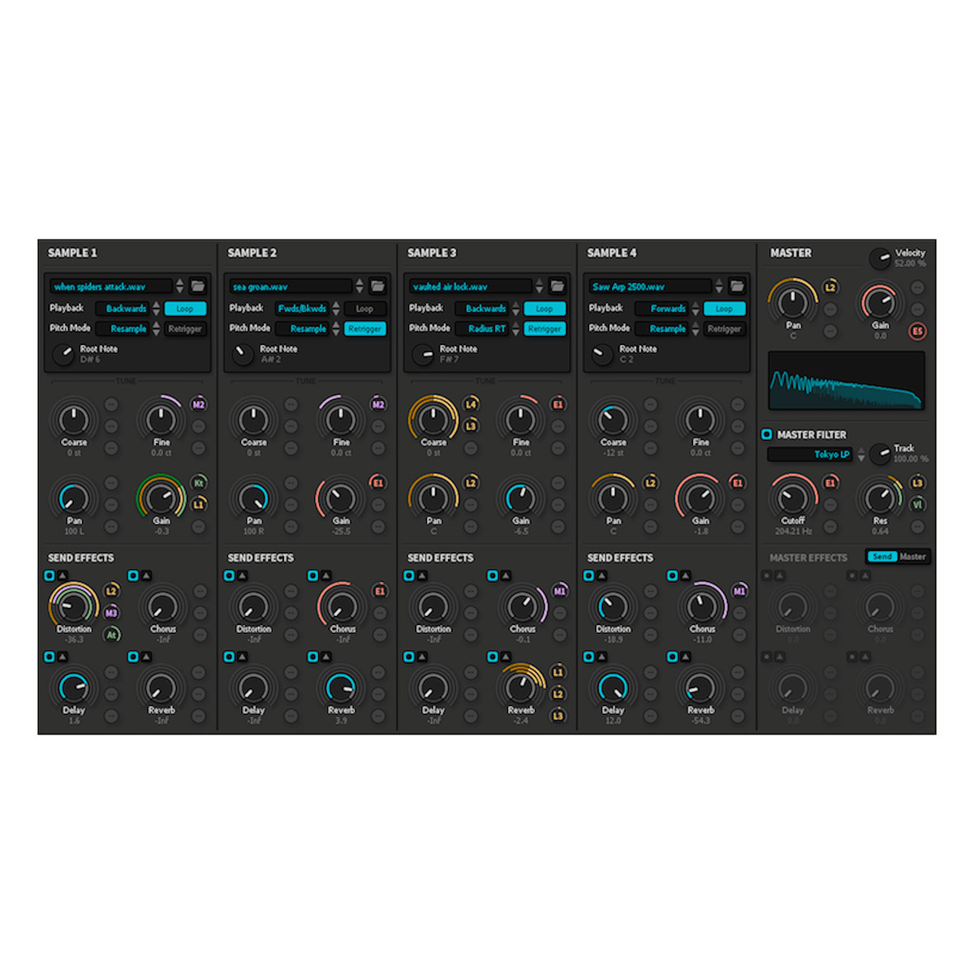Enable Loop button on Sample 2
Screen dimensions: 974x974
click(364, 309)
